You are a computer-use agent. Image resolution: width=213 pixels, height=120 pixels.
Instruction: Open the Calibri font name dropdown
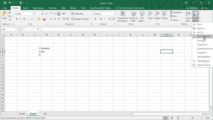point(32,14)
